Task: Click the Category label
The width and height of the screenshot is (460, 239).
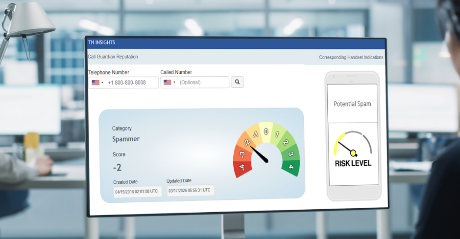Action: click(122, 129)
